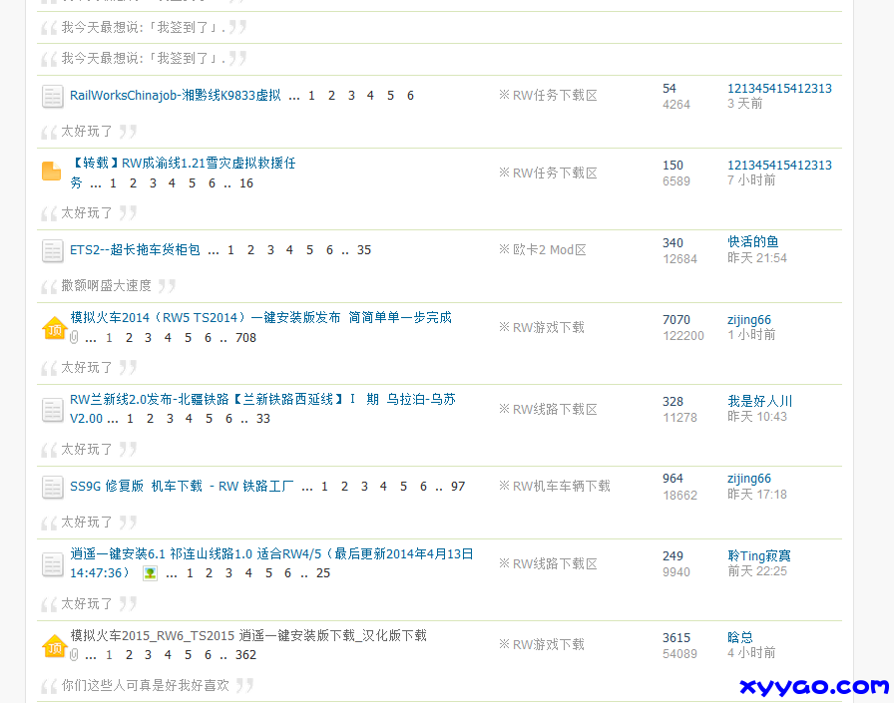
Task: Click the document icon beside RailWorksChinajob-湘黔线K9833虚拟 thread
Action: coord(52,96)
